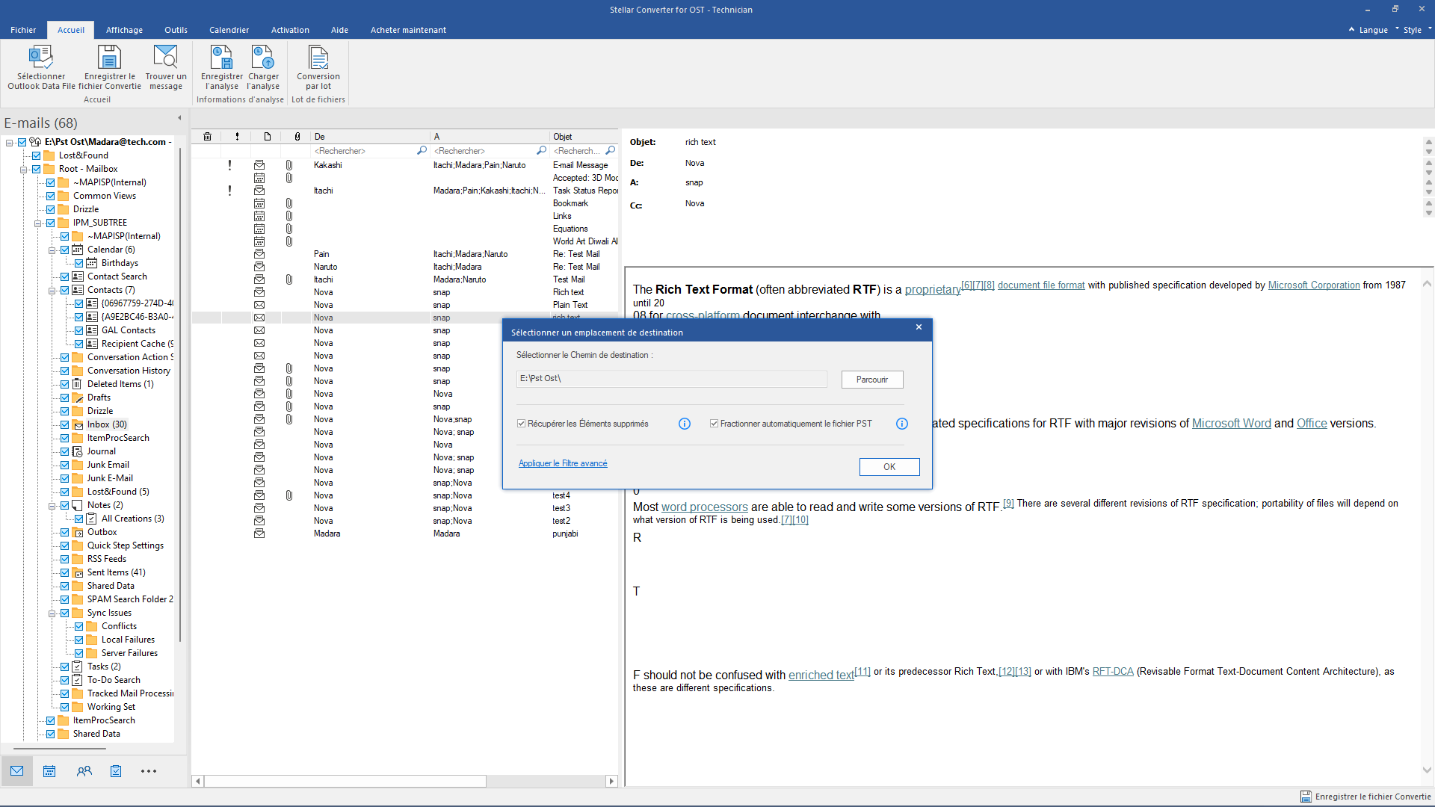Uncheck the Drafts folder checkbox
This screenshot has width=1435, height=807.
[x=64, y=398]
